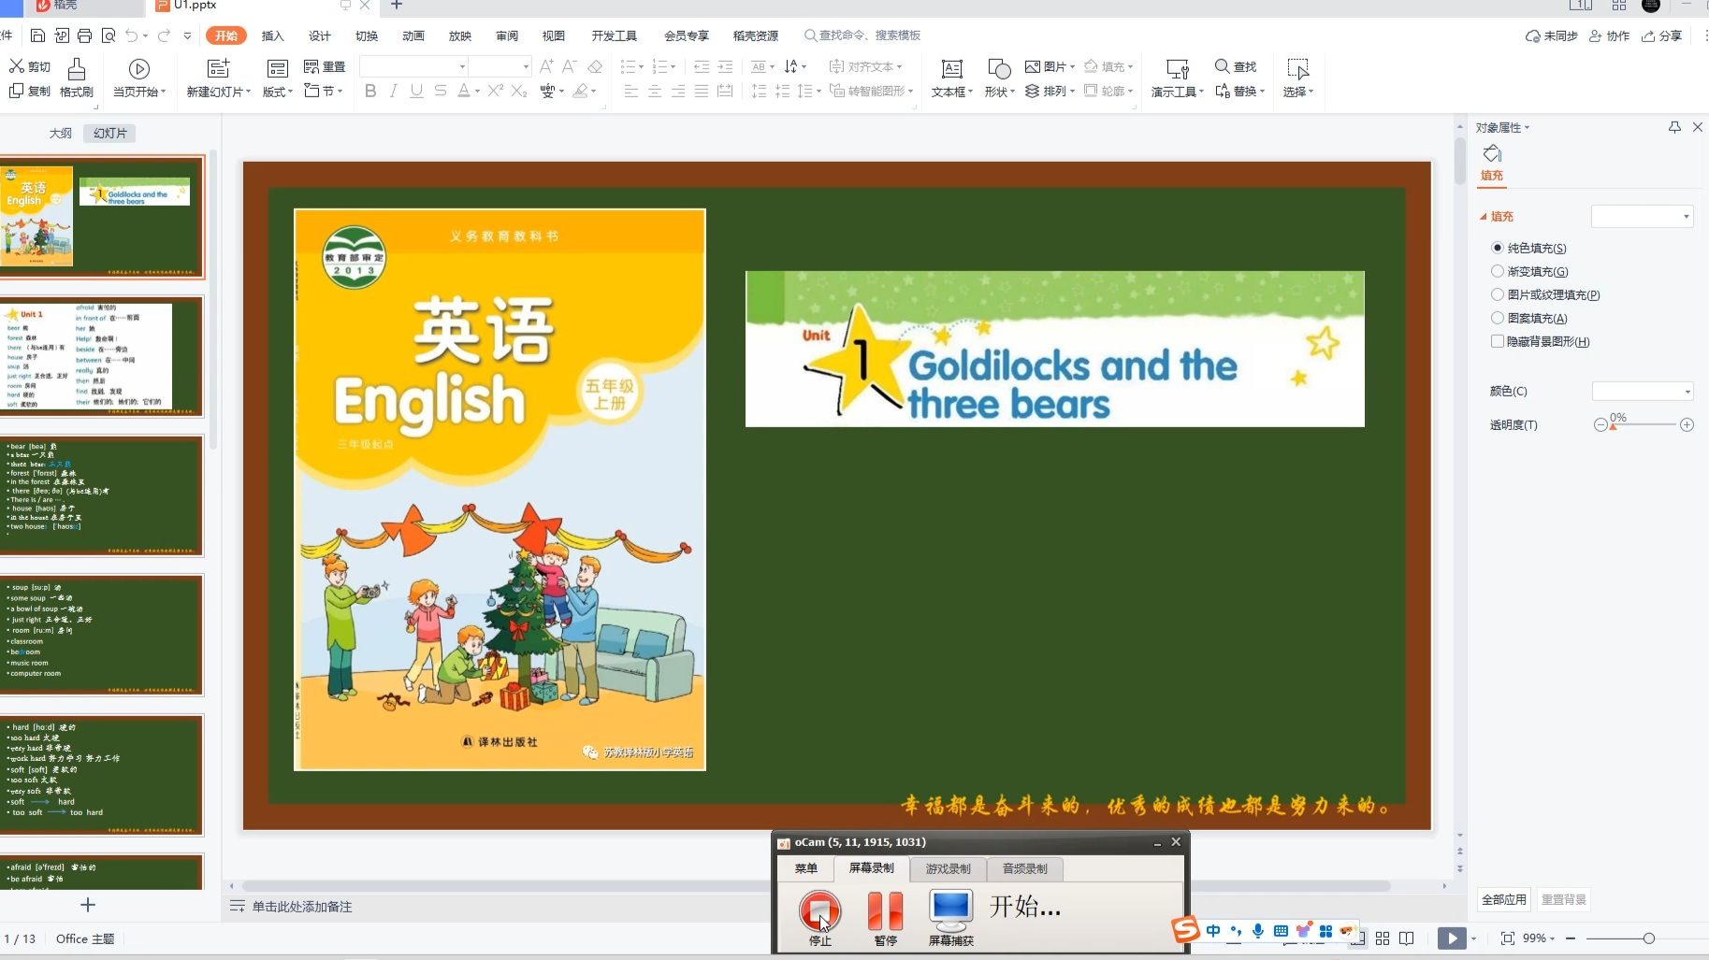Open the Design (设计) ribbon tab

coord(320,36)
